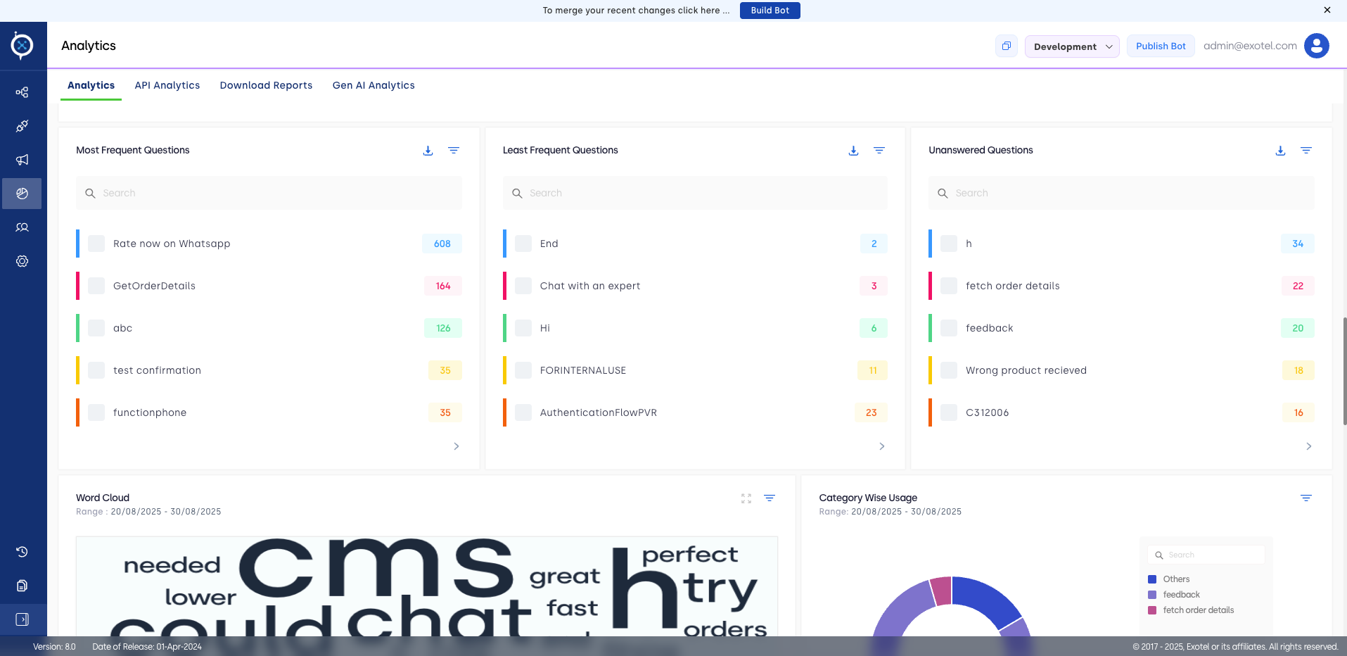Open the Word Cloud filter

(x=770, y=498)
